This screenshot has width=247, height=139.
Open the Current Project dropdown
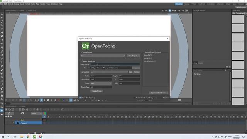(x=103, y=56)
